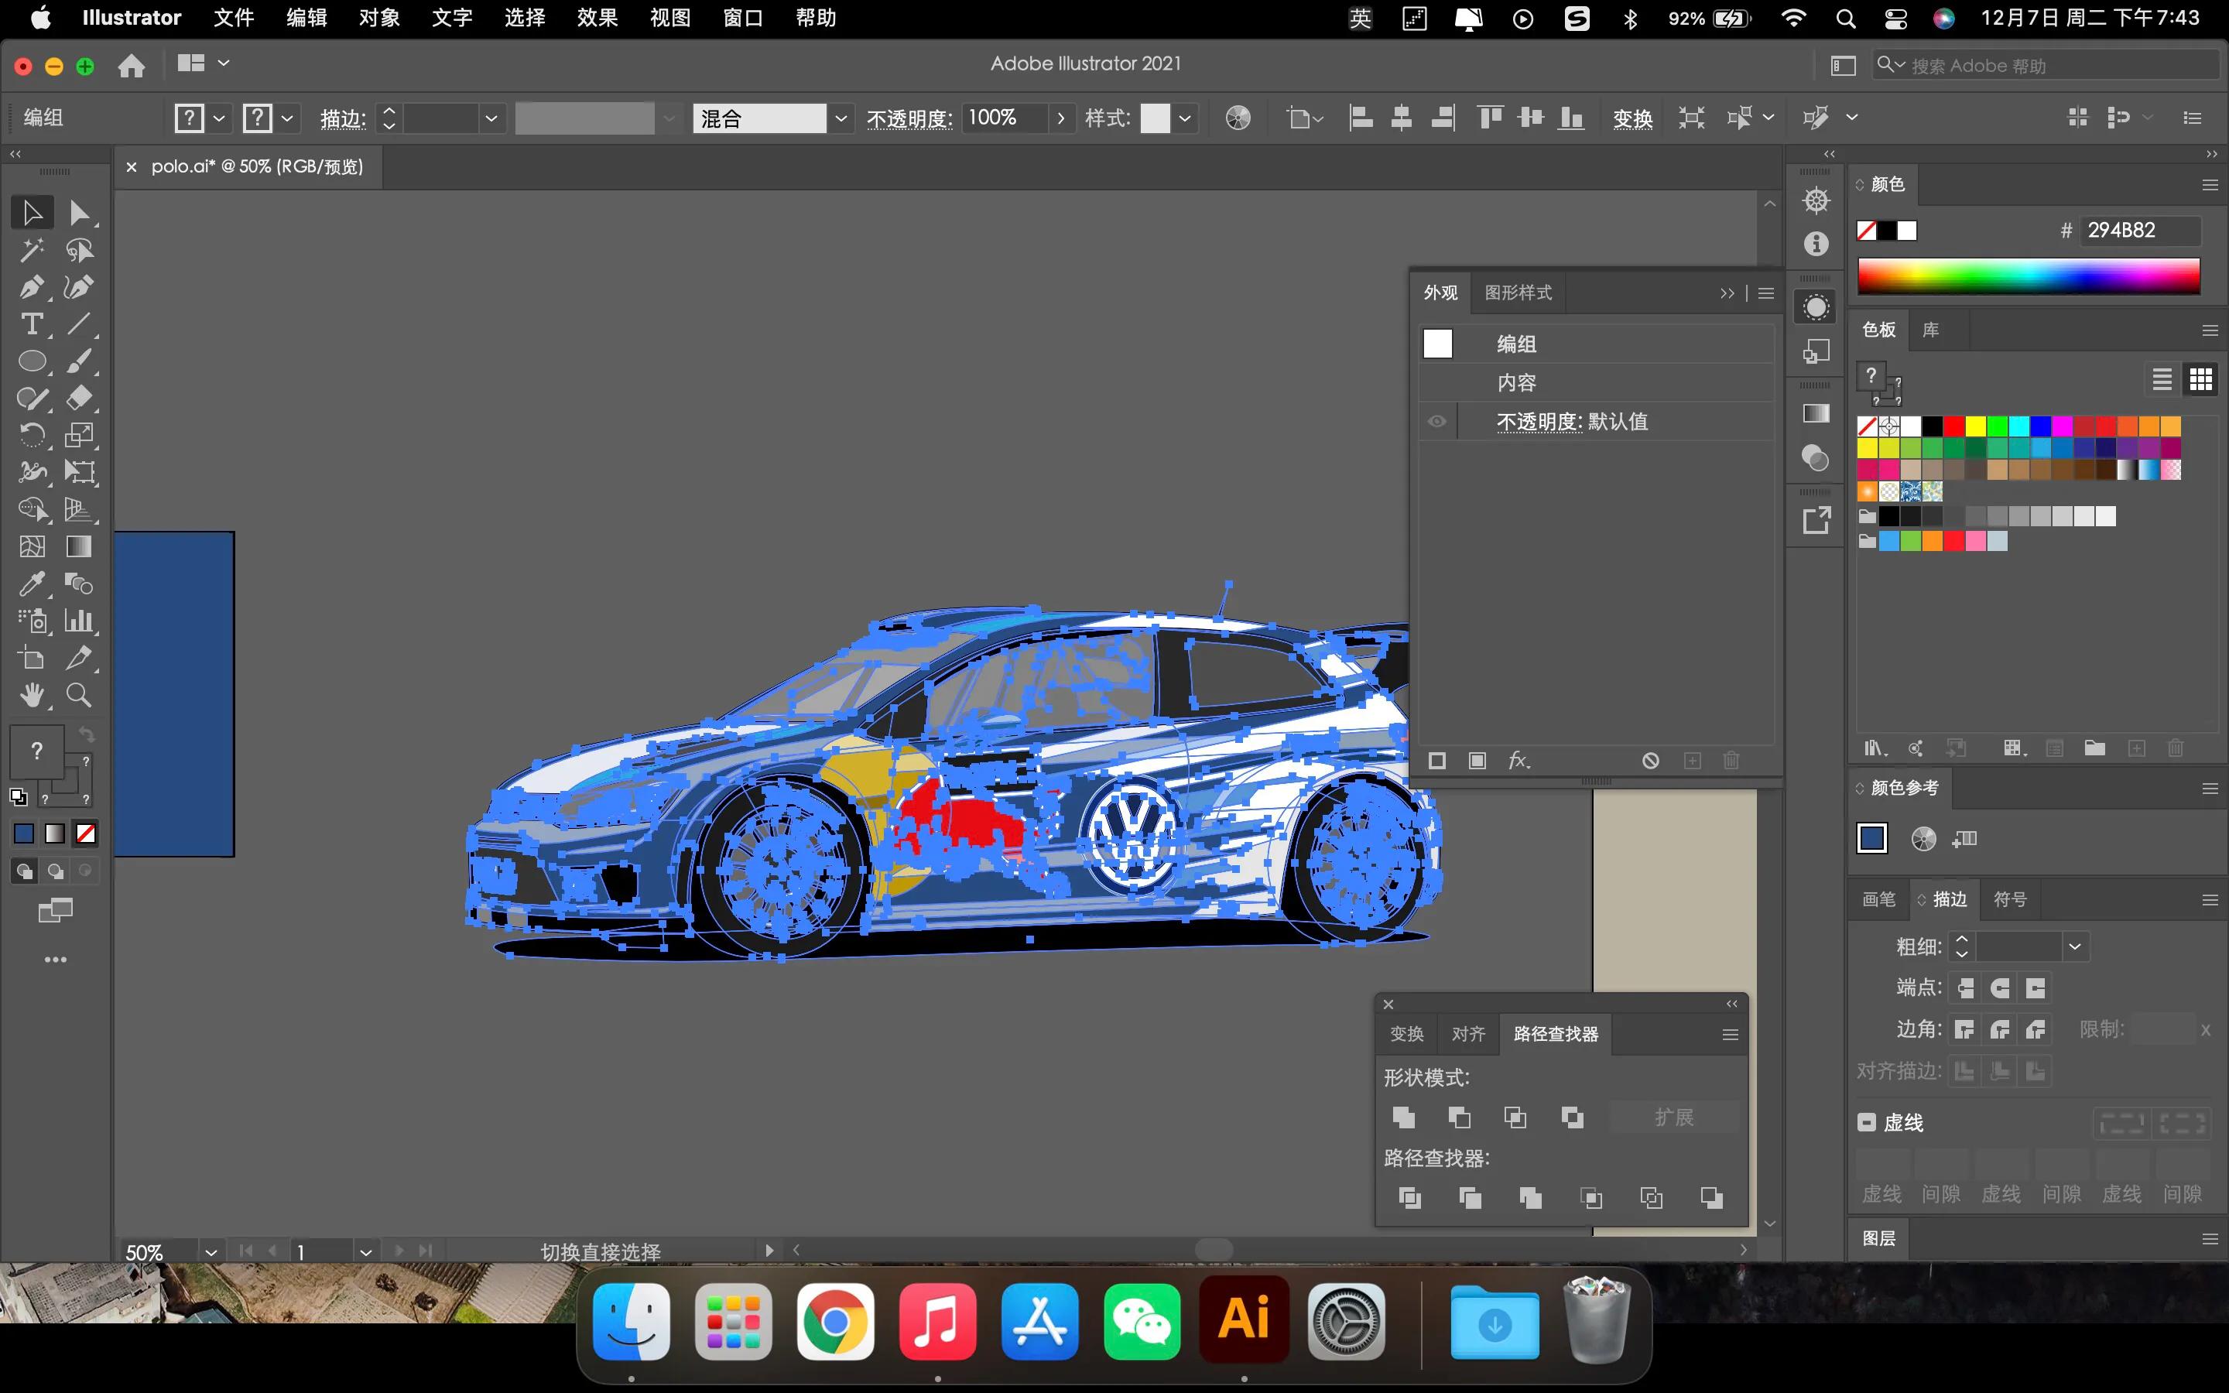Select the Rotate tool
This screenshot has width=2229, height=1393.
pos(33,435)
